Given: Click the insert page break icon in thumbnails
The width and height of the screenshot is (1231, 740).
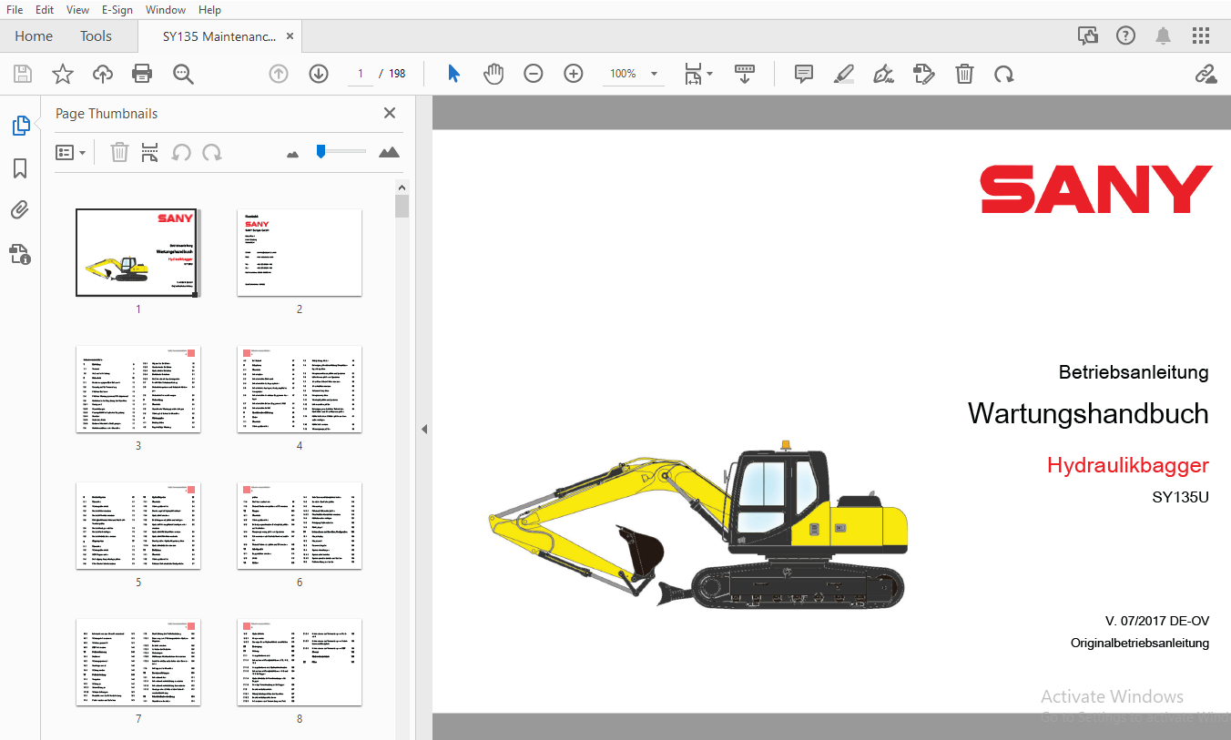Looking at the screenshot, I should pyautogui.click(x=150, y=152).
